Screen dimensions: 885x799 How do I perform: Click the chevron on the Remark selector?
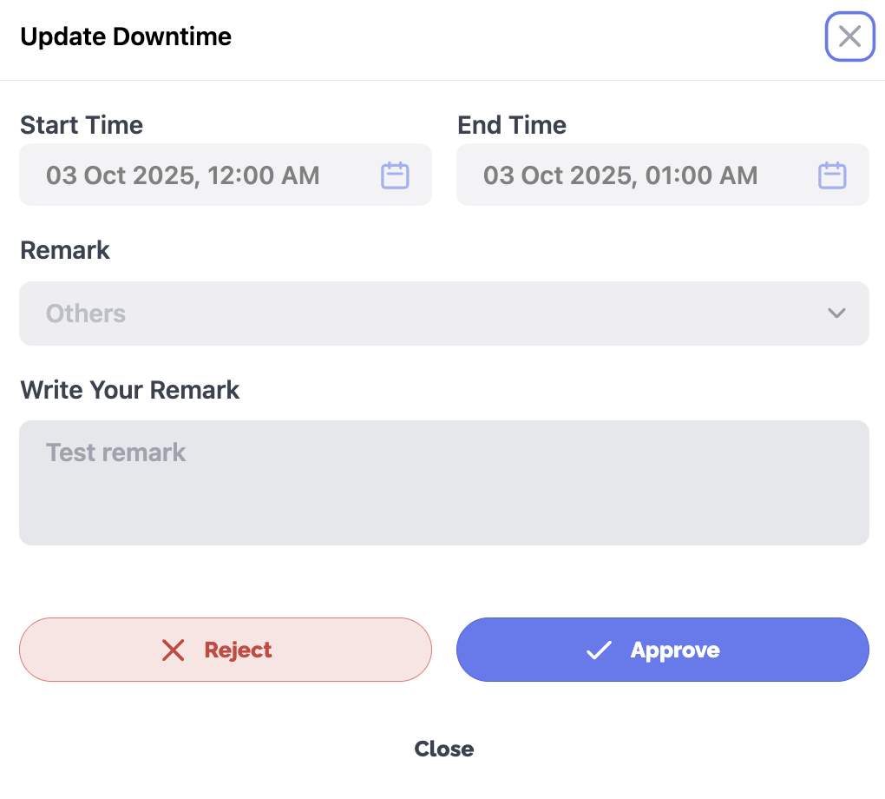(836, 313)
